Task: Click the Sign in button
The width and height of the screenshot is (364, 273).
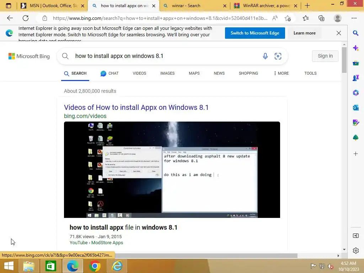Action: coord(325,56)
